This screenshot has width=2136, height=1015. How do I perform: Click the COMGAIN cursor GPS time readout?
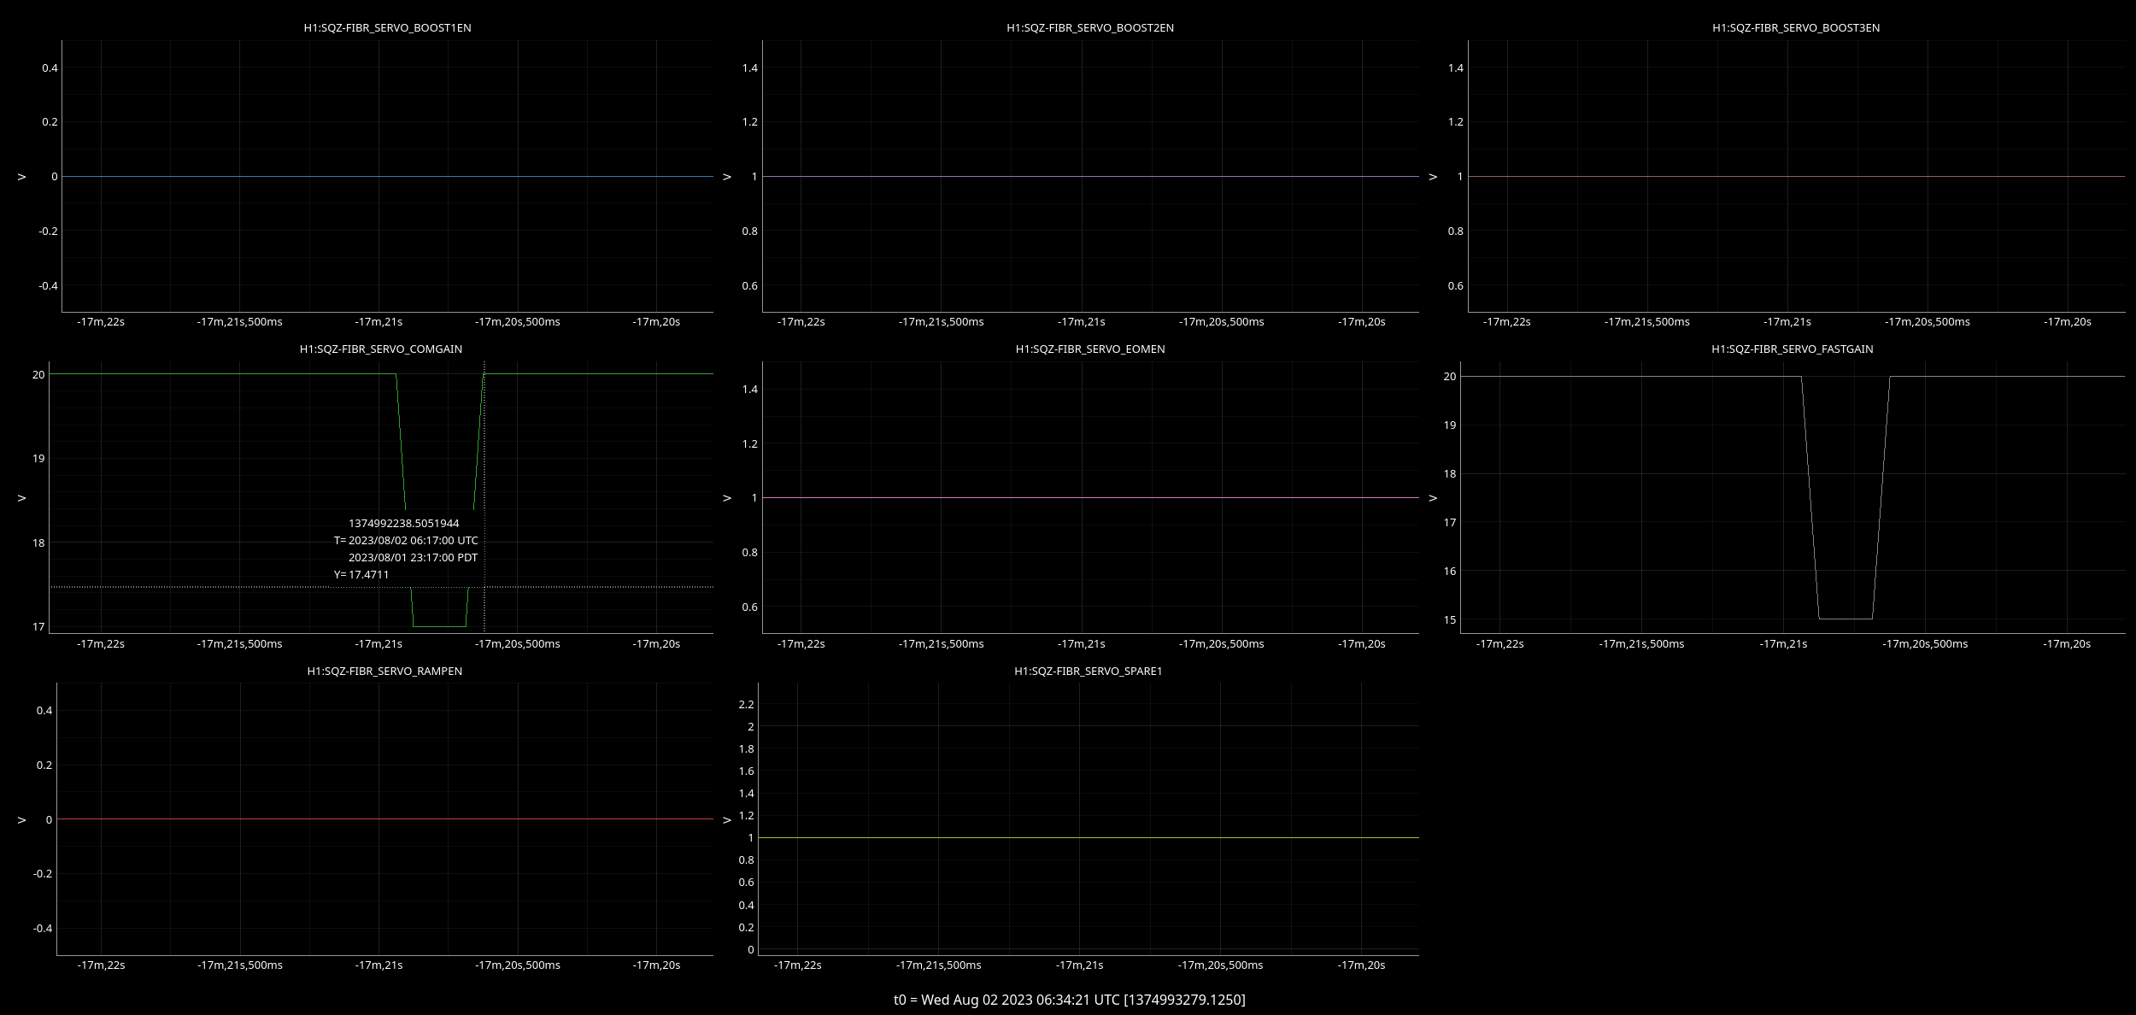click(403, 523)
